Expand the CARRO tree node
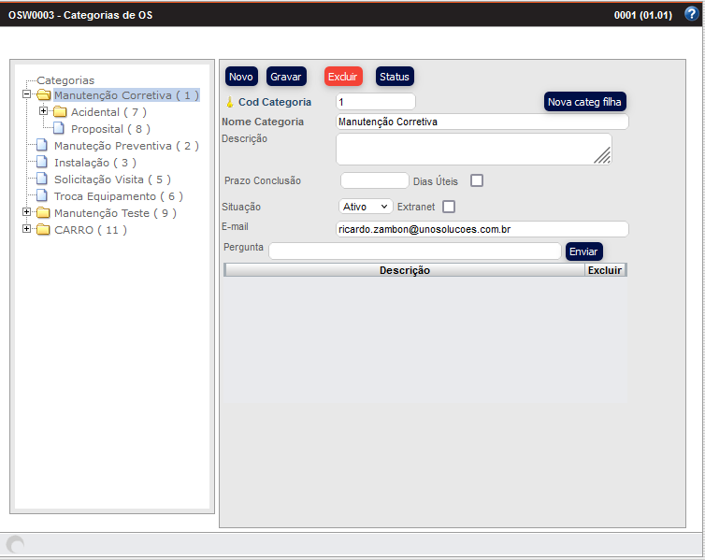This screenshot has height=560, width=705. point(27,230)
